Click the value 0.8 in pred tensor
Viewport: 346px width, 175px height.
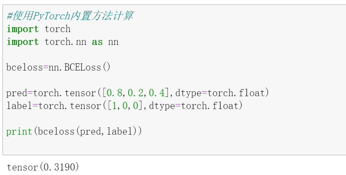click(114, 93)
